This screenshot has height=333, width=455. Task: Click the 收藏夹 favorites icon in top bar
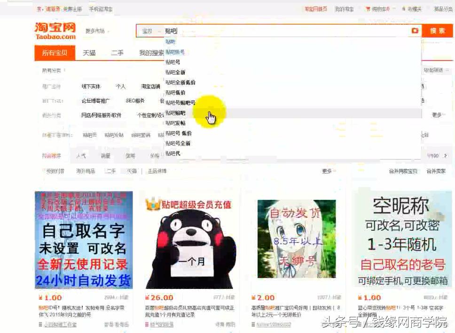pos(403,8)
